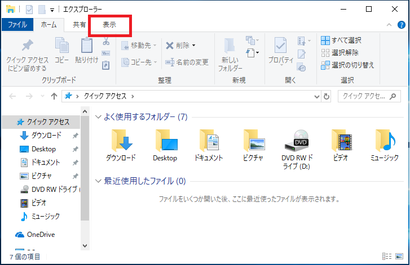410x265 pixels.
Task: Switch to the 共有 ribbon tab
Action: (79, 25)
